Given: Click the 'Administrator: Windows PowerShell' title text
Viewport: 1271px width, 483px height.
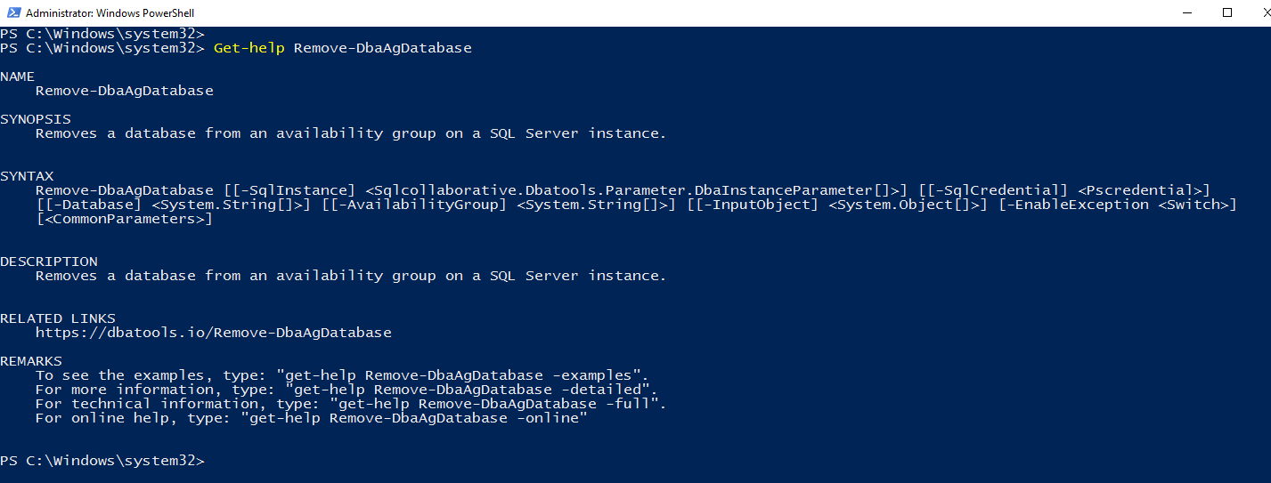Looking at the screenshot, I should tap(110, 13).
